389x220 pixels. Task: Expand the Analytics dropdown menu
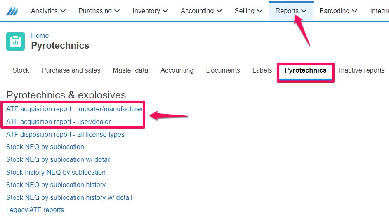48,11
